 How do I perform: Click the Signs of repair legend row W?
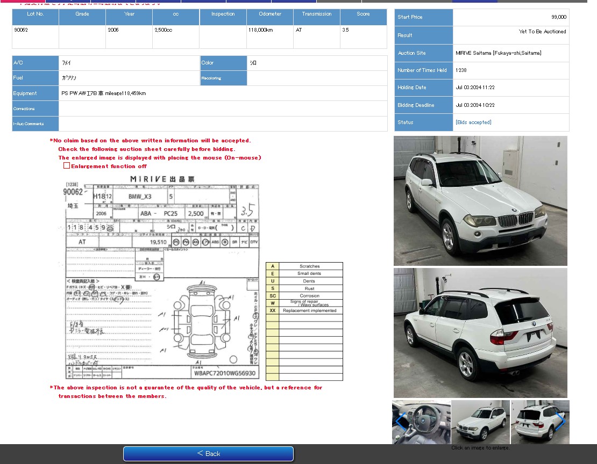[x=304, y=303]
